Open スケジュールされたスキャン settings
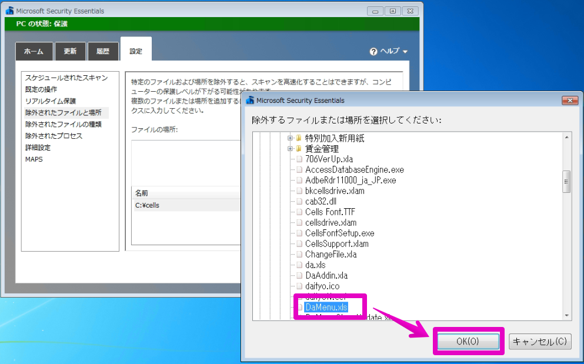The width and height of the screenshot is (584, 364). pos(66,78)
